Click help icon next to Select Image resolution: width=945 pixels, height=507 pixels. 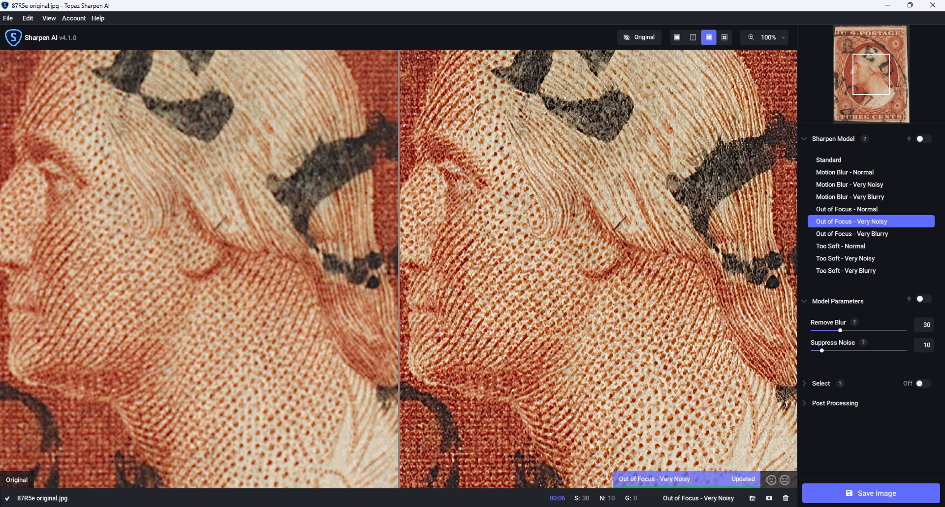840,383
